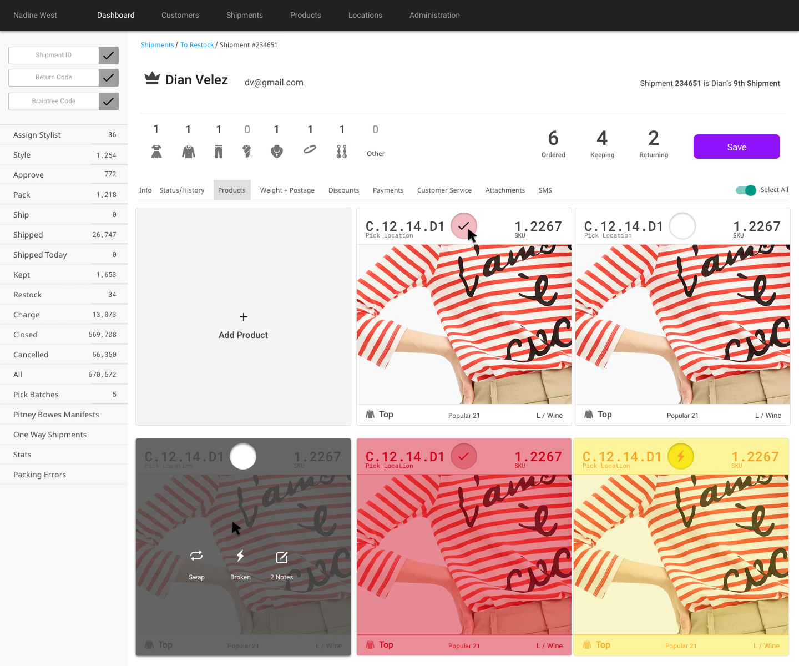Follow the To Restock breadcrumb link
This screenshot has height=666, width=799.
click(197, 45)
